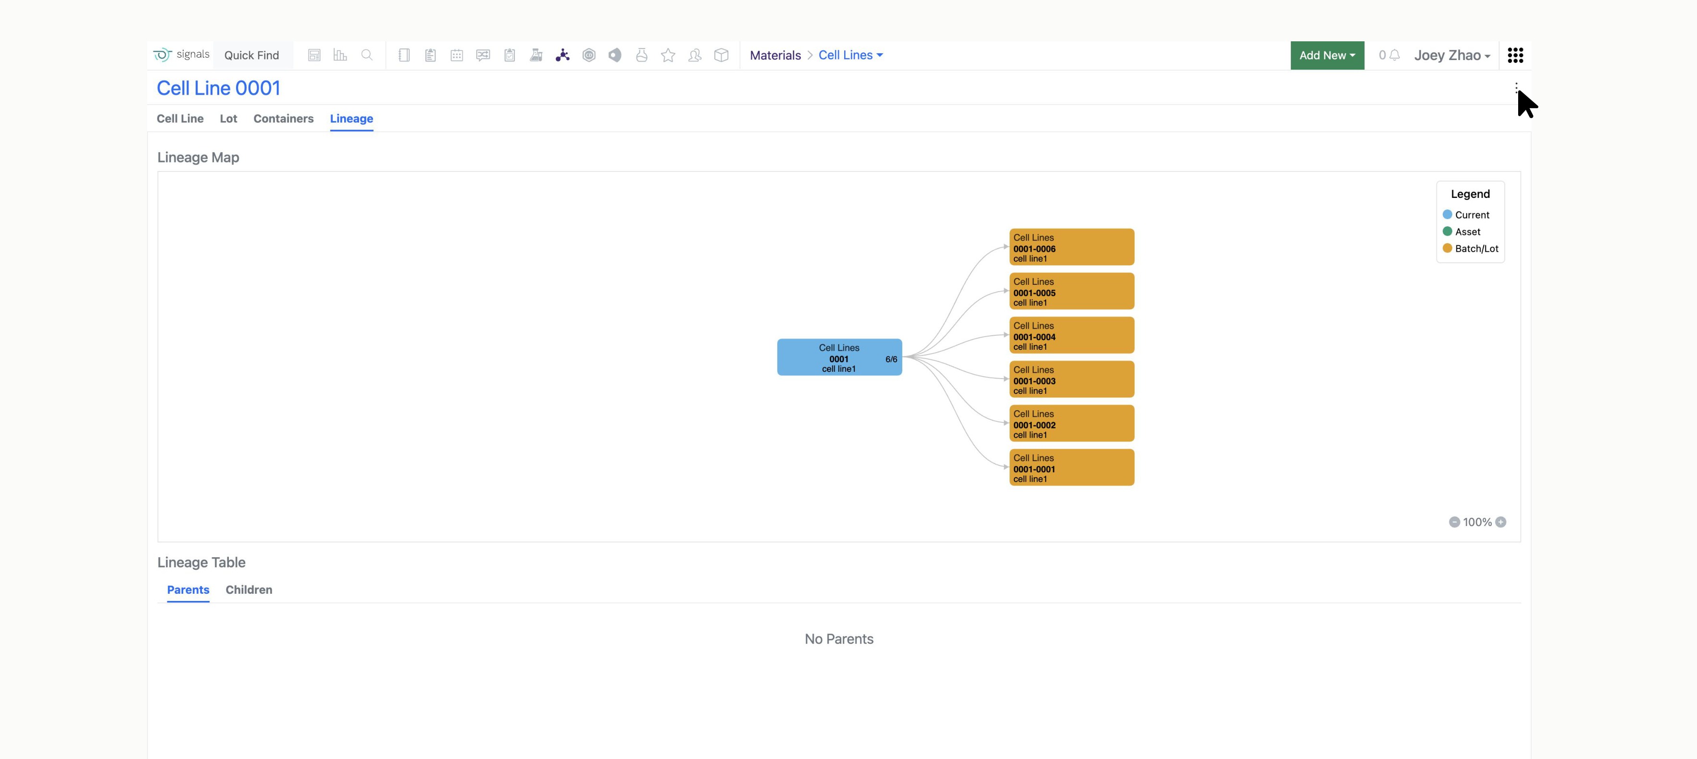The height and width of the screenshot is (759, 1697).
Task: Open the users people icon
Action: [x=694, y=55]
